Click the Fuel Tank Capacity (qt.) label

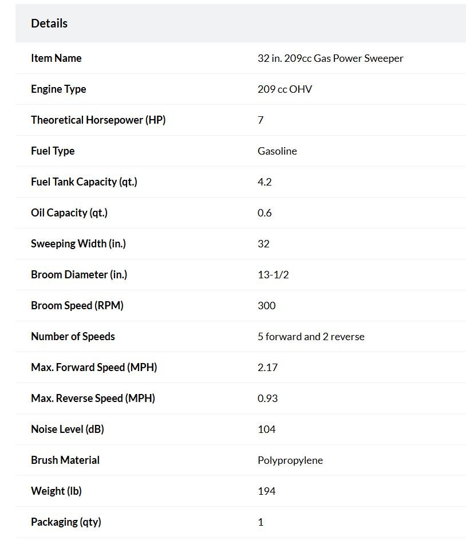point(84,182)
